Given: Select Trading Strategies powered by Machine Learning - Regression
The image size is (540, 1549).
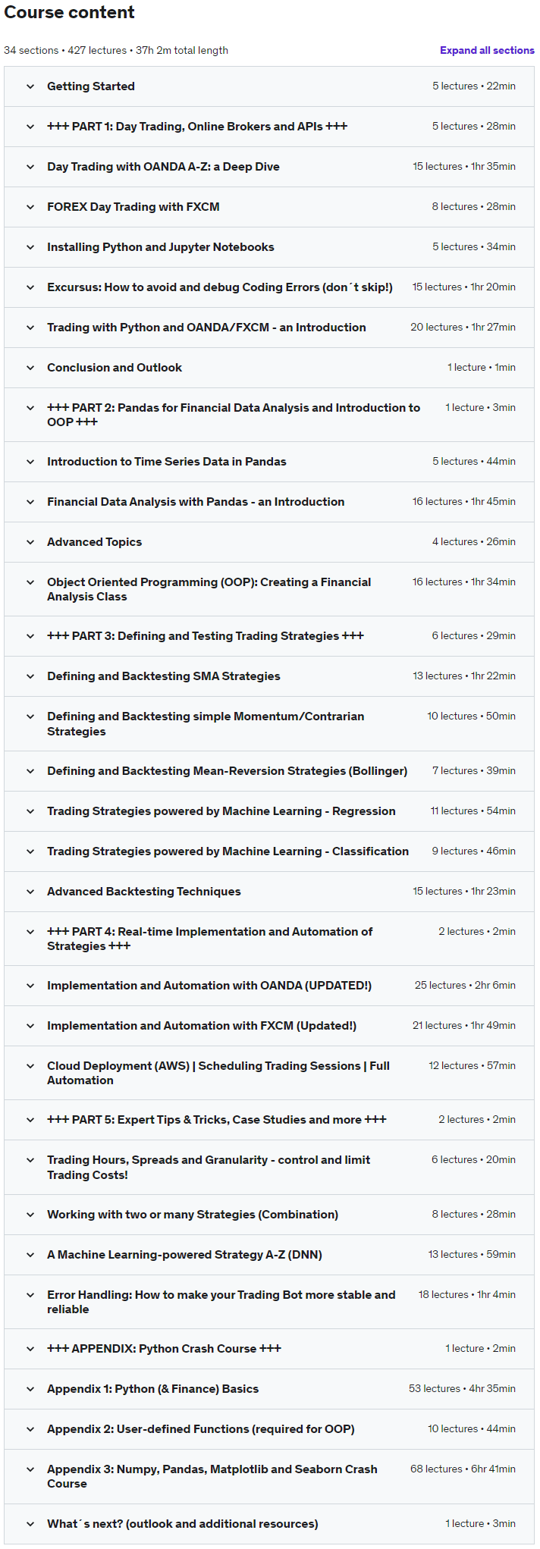Looking at the screenshot, I should (x=221, y=811).
